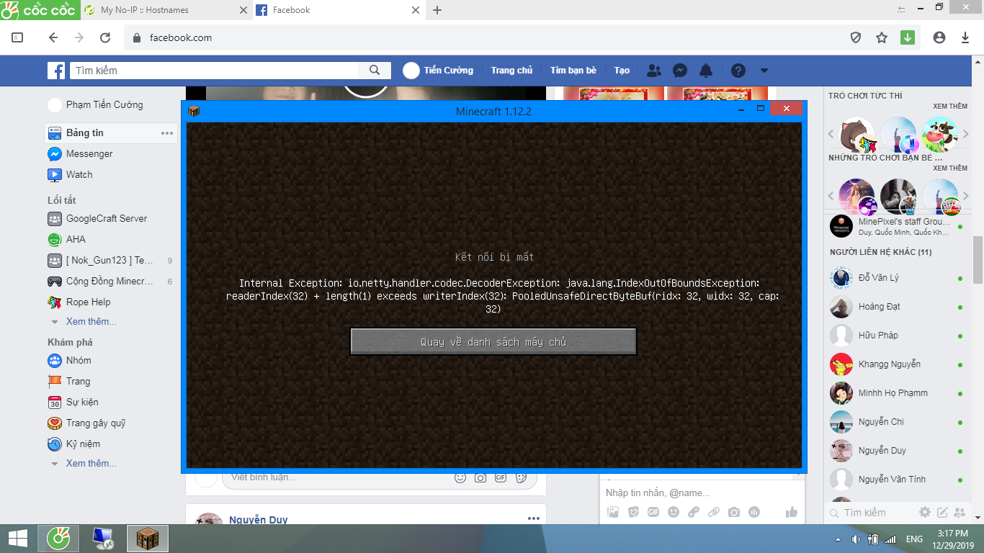The image size is (984, 553).
Task: Open the browser profile icon
Action: (x=939, y=37)
